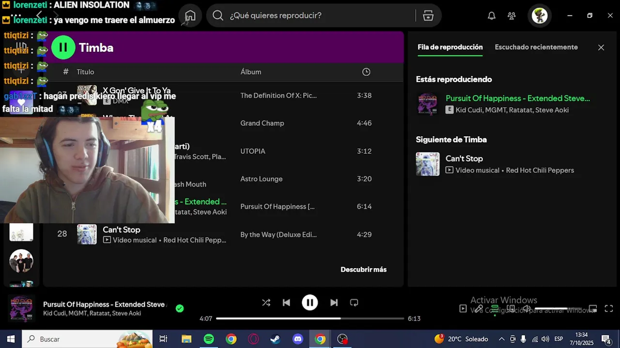
Task: Enter full screen mode icon
Action: click(609, 308)
